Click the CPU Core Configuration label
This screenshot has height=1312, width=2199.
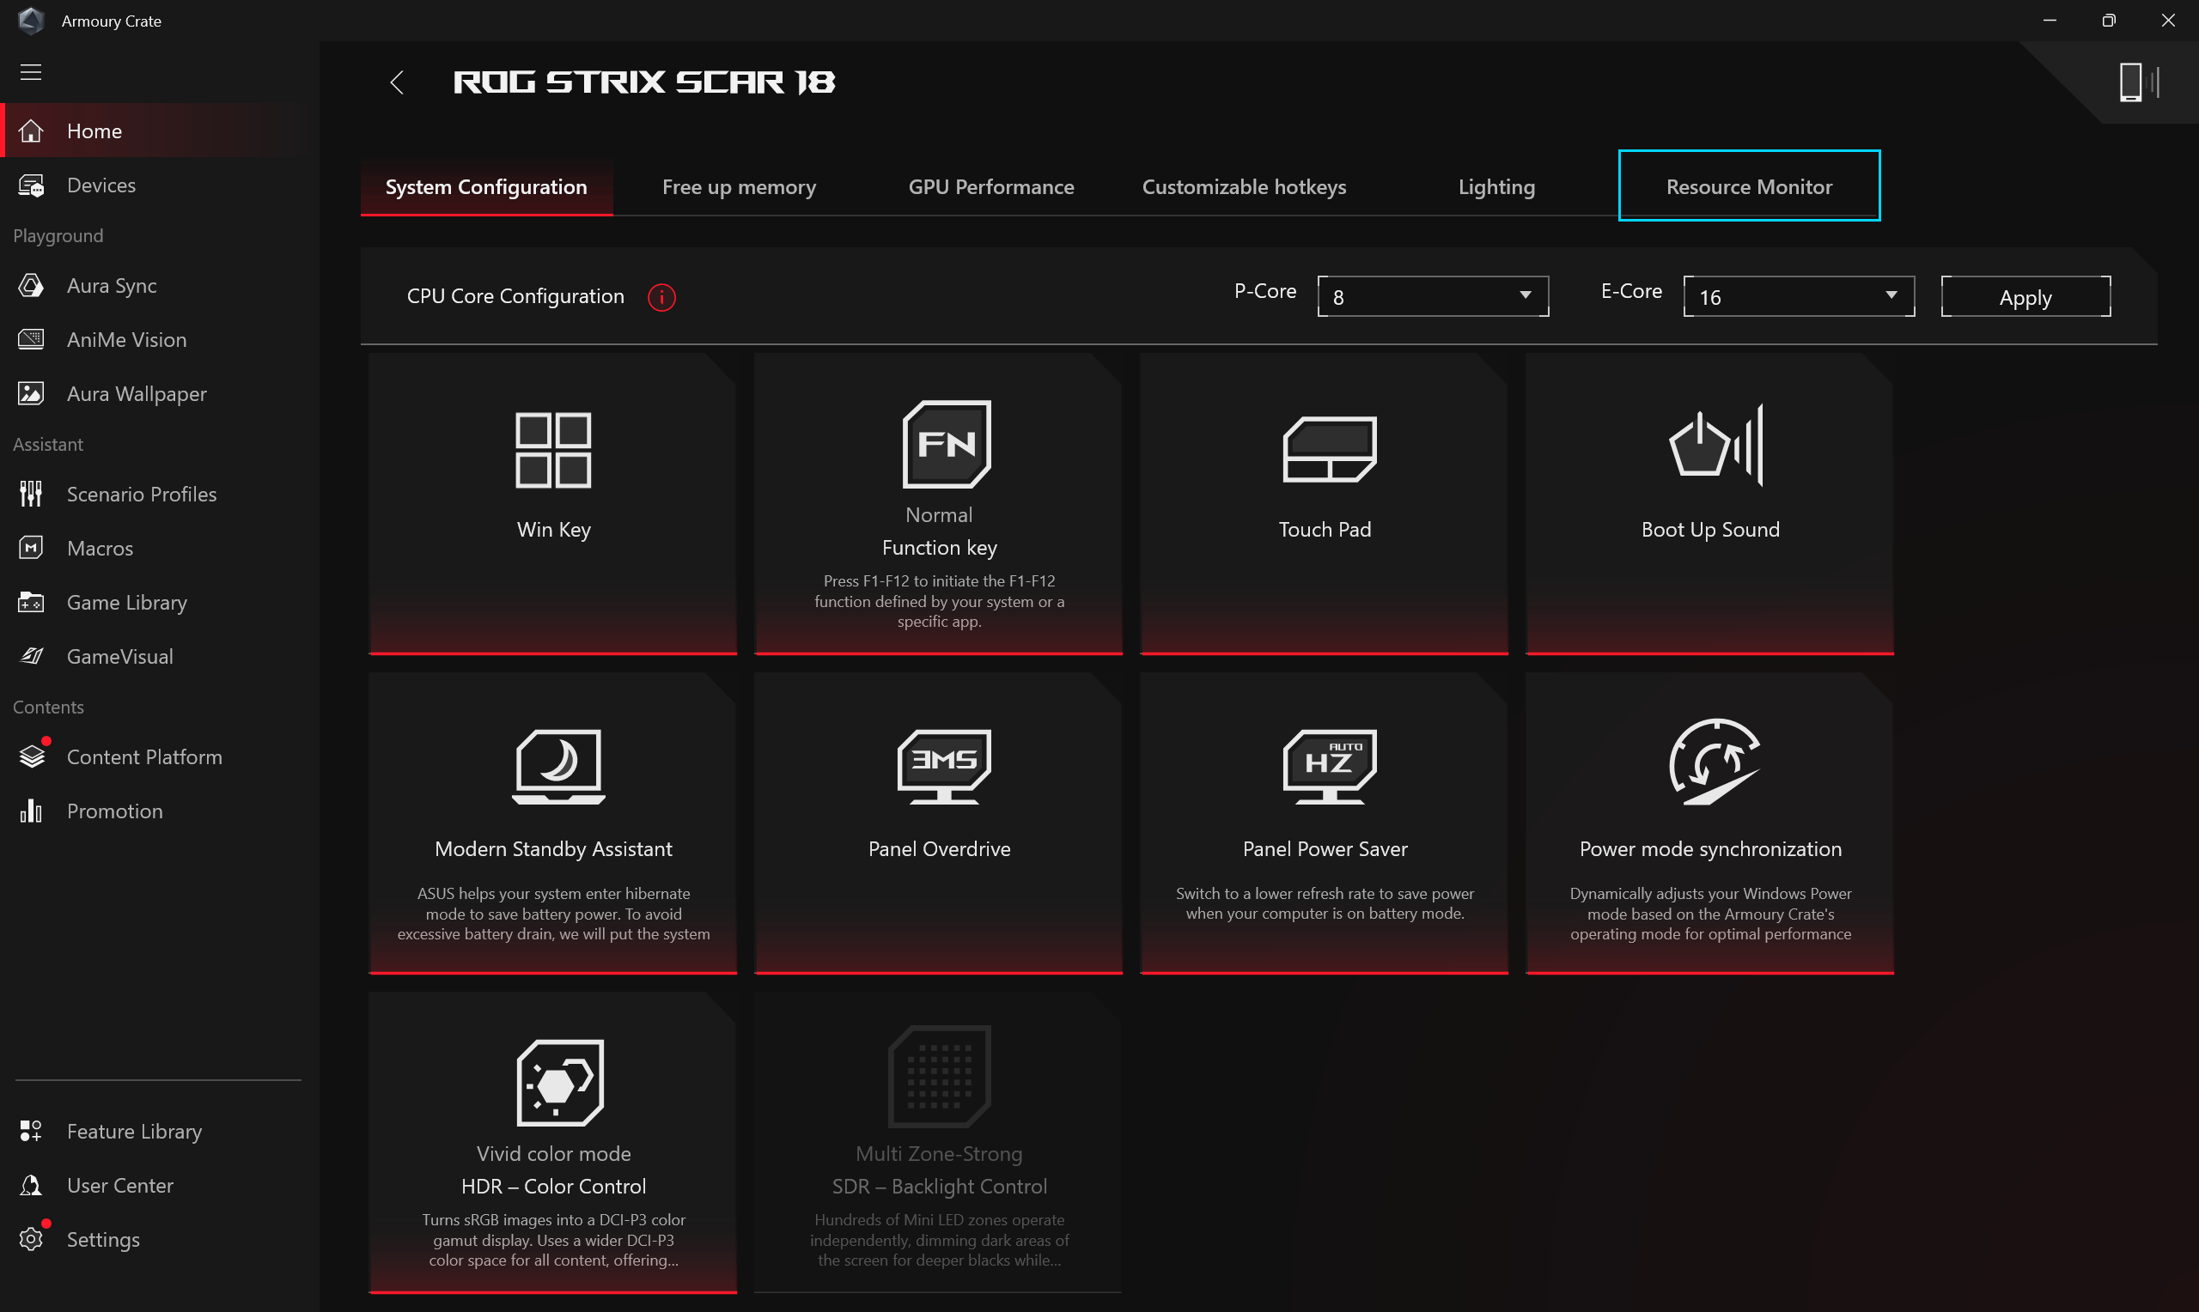point(515,296)
